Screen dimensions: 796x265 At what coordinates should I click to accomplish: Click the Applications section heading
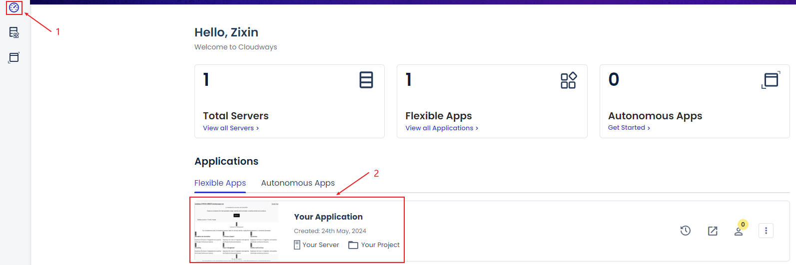coord(226,161)
